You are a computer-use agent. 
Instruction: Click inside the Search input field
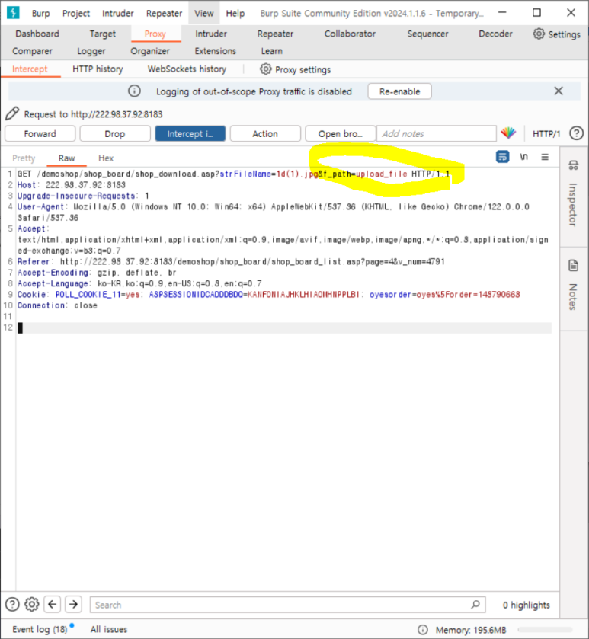tap(287, 605)
